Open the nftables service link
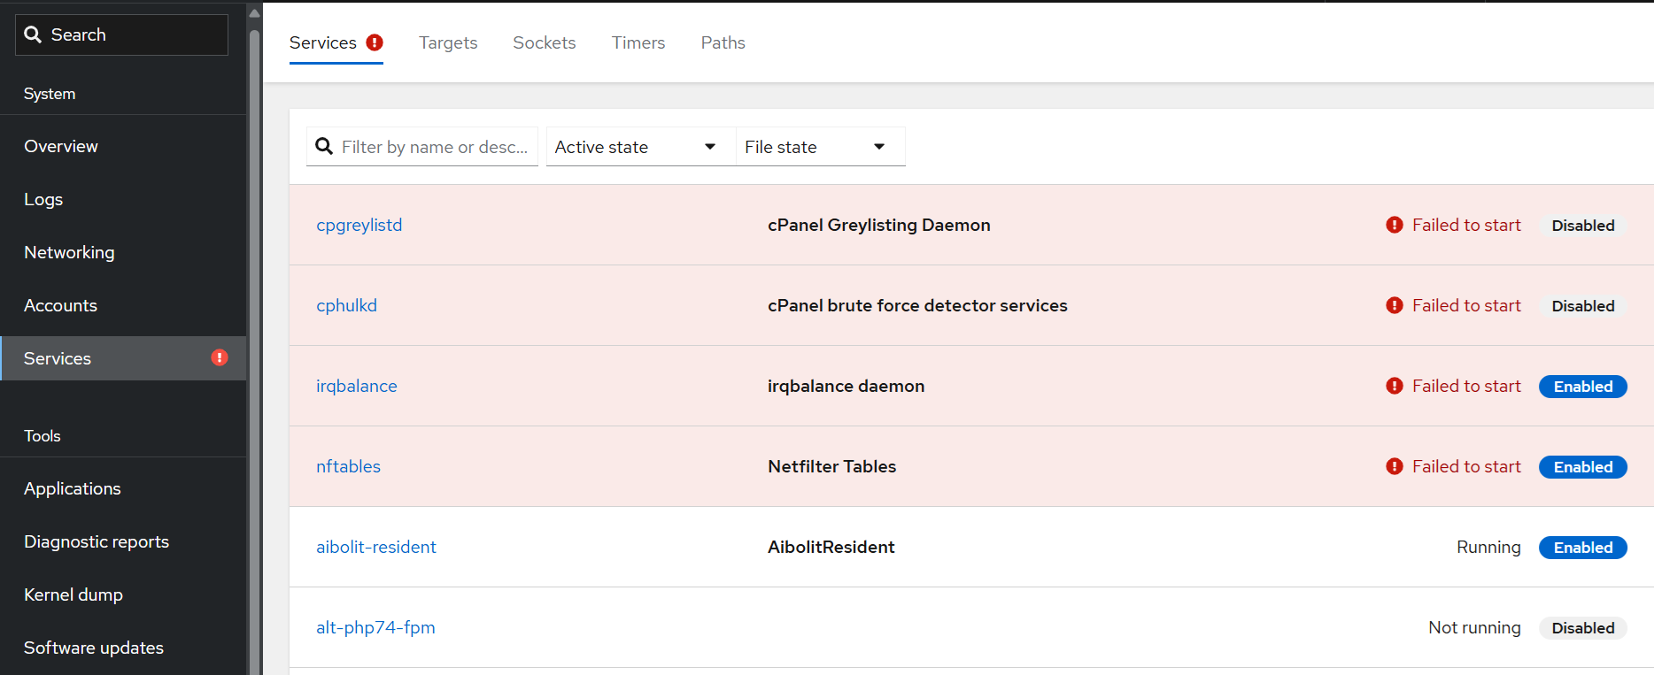The image size is (1654, 675). tap(348, 467)
